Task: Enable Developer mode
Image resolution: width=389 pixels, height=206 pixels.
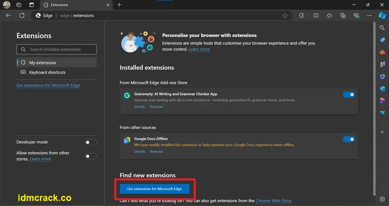Action: click(91, 142)
